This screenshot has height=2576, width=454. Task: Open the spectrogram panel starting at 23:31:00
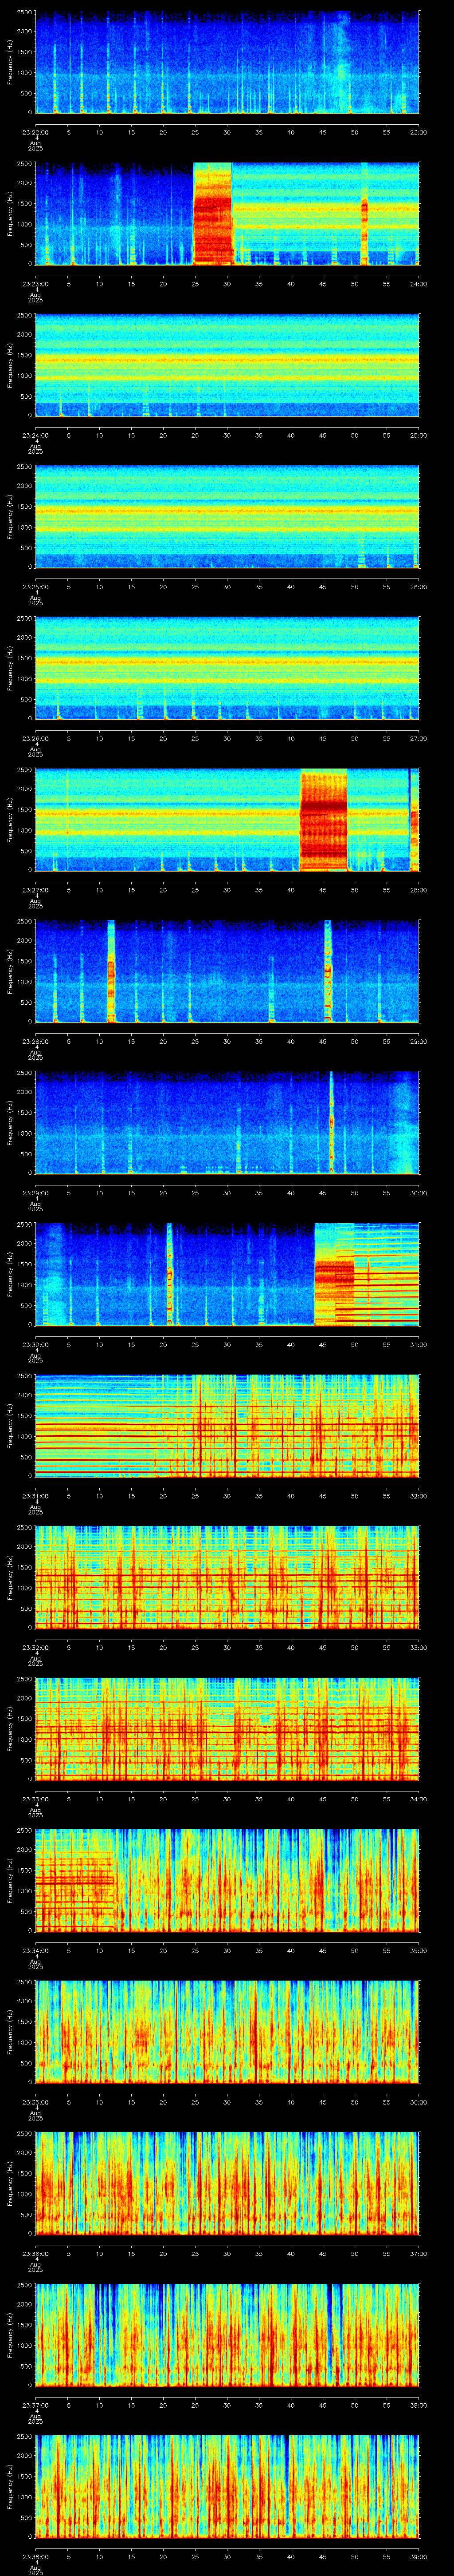pyautogui.click(x=227, y=1426)
